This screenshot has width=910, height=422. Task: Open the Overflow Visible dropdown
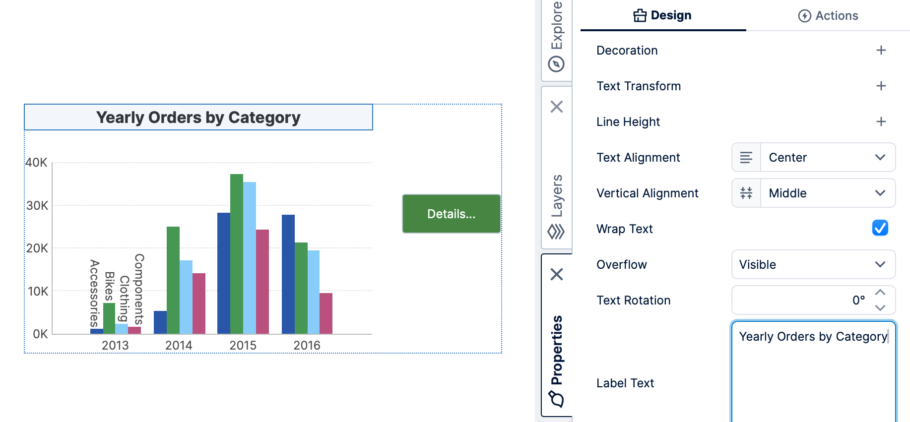(813, 265)
